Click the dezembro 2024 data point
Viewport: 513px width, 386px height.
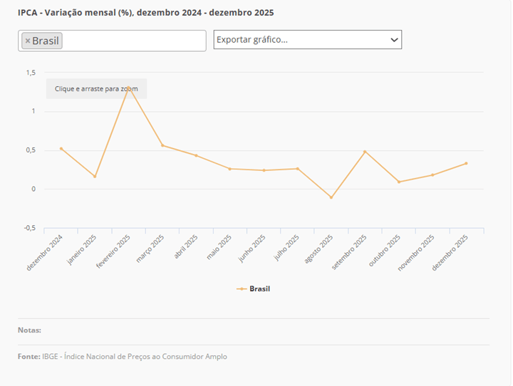click(61, 149)
